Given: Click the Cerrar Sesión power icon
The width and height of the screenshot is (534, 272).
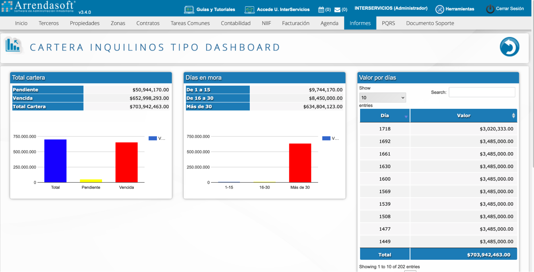Looking at the screenshot, I should tap(490, 9).
